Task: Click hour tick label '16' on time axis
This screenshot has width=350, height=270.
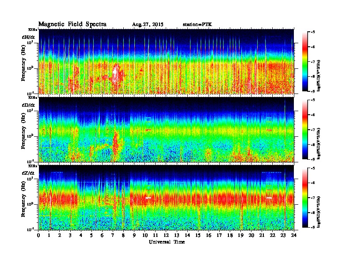Action: [209, 235]
